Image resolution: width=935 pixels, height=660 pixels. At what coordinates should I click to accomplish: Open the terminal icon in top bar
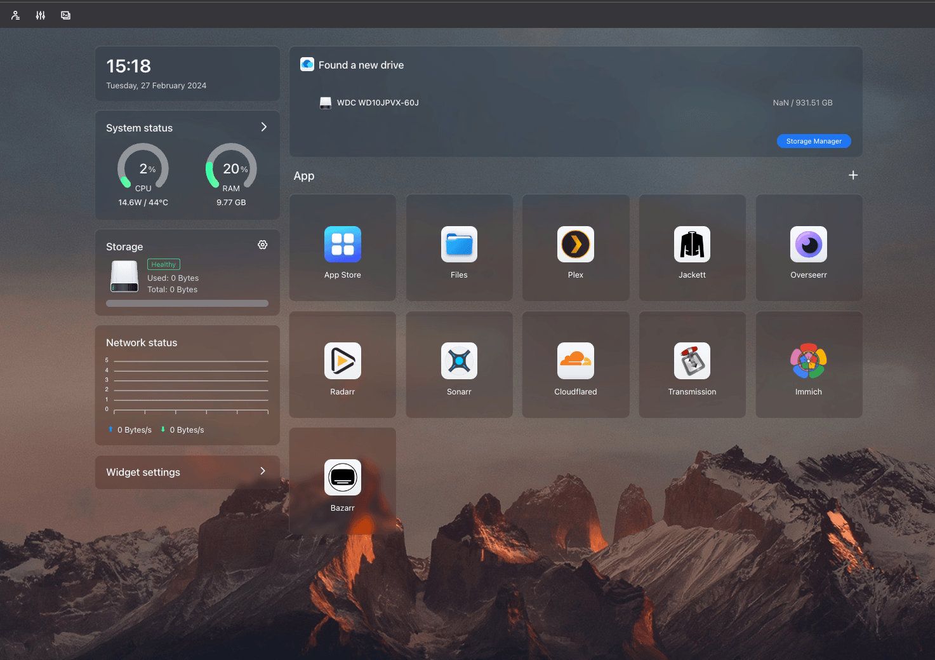click(x=65, y=15)
